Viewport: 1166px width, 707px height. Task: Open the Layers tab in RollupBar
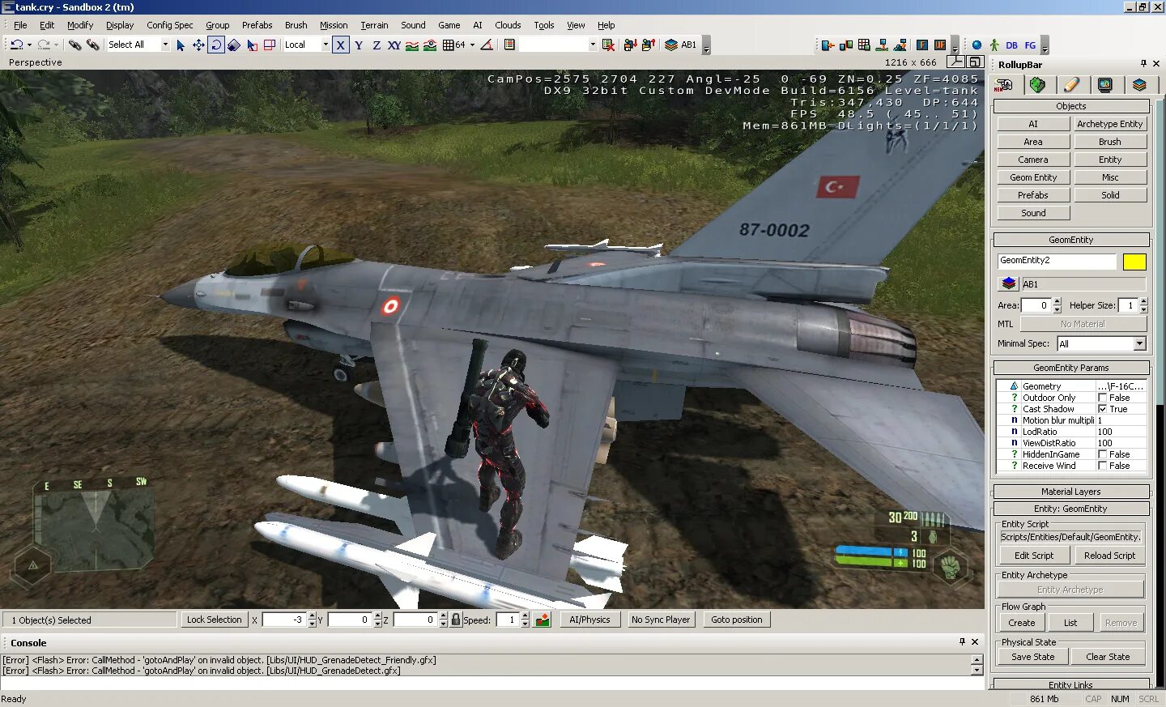1139,85
